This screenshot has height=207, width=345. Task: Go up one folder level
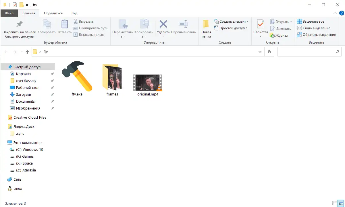(28, 52)
